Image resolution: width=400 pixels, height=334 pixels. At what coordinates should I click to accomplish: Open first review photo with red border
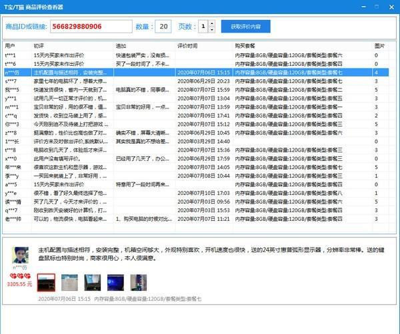click(46, 282)
